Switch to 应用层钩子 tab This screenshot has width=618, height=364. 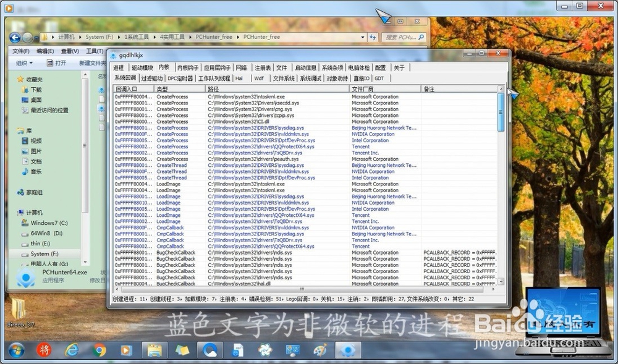(x=217, y=68)
